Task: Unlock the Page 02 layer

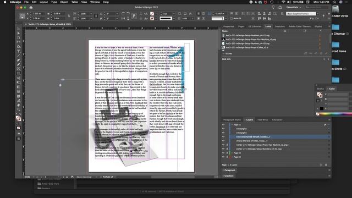Action: pos(227,153)
